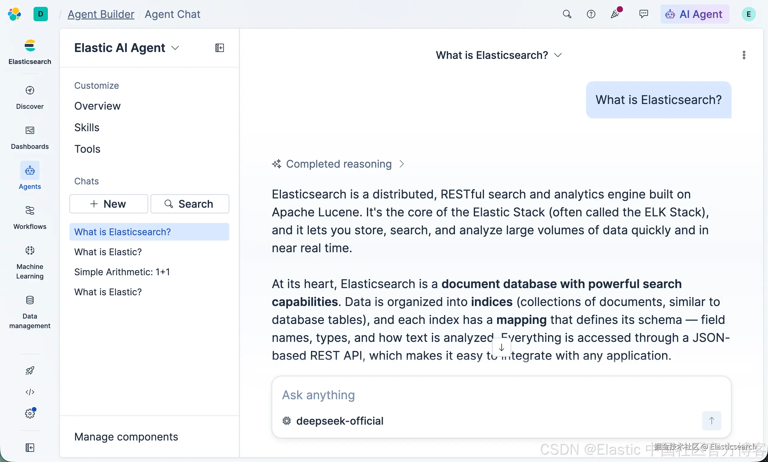Screen dimensions: 768x462
Task: Open the conversation more actions menu
Action: coord(744,55)
